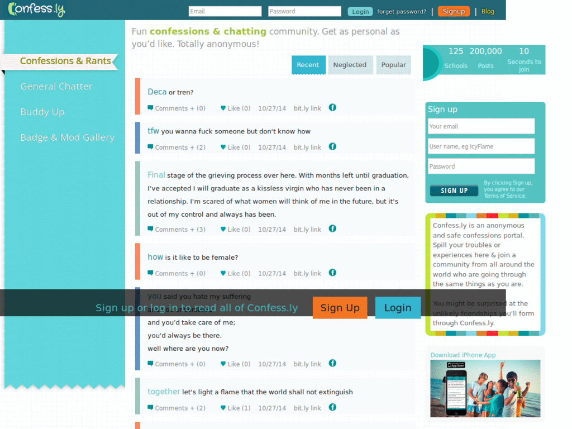This screenshot has height=429, width=572.
Task: Click the orange Sign Up overlay button
Action: (340, 308)
